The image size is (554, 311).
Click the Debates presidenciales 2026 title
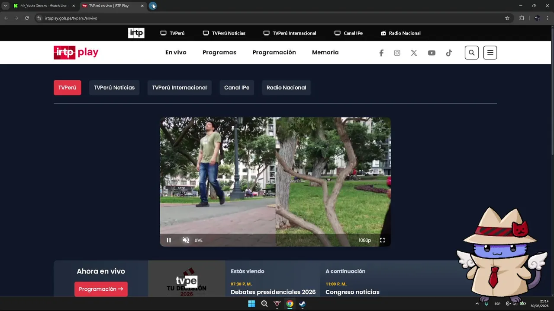coord(273,292)
